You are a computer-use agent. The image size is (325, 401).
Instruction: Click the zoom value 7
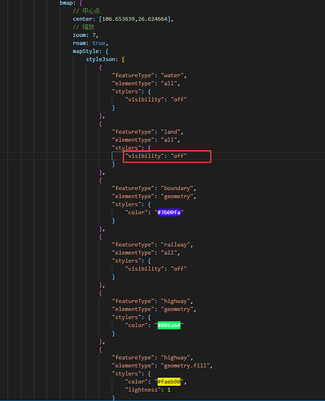tap(94, 35)
